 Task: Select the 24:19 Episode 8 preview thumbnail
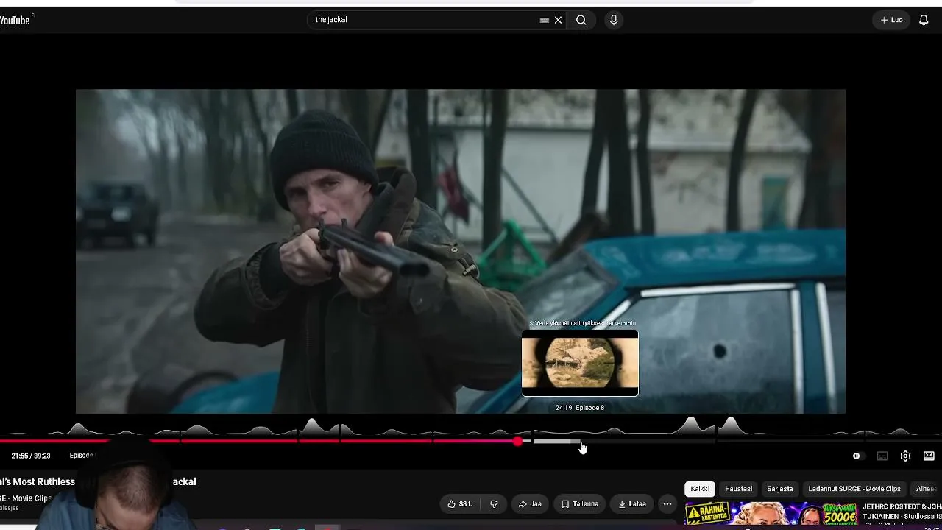click(580, 363)
